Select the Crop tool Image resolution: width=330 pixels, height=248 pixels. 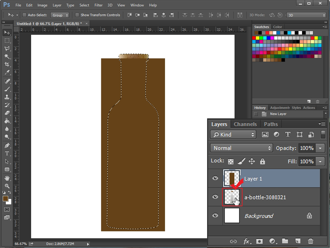(x=7, y=64)
